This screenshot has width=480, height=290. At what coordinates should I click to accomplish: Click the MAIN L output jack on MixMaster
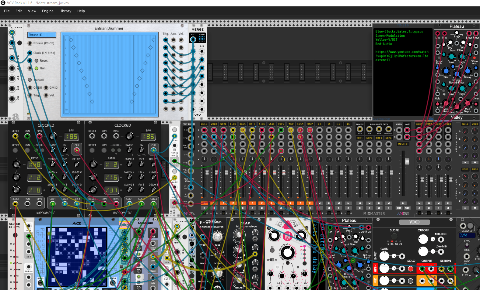pos(407,130)
